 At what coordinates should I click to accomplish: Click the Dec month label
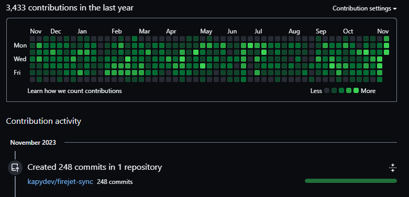(x=56, y=31)
